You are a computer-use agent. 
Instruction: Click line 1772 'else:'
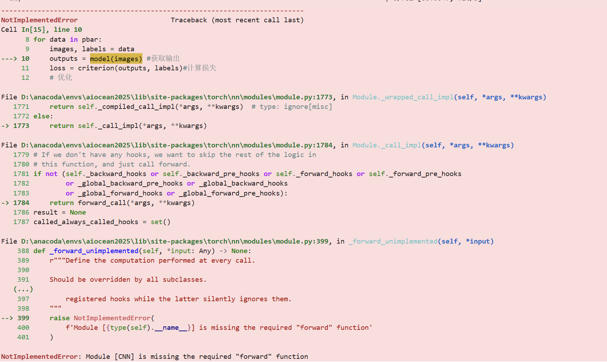pos(43,116)
